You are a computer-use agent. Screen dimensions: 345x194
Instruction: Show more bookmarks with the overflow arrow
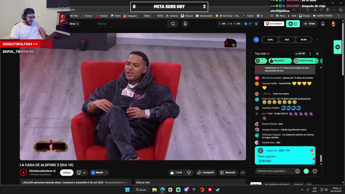click(339, 16)
